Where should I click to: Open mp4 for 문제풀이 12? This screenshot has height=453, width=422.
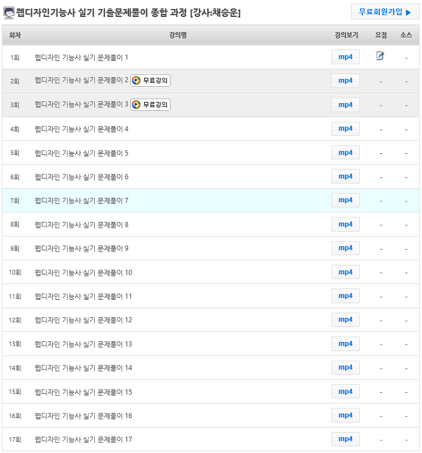pyautogui.click(x=345, y=320)
